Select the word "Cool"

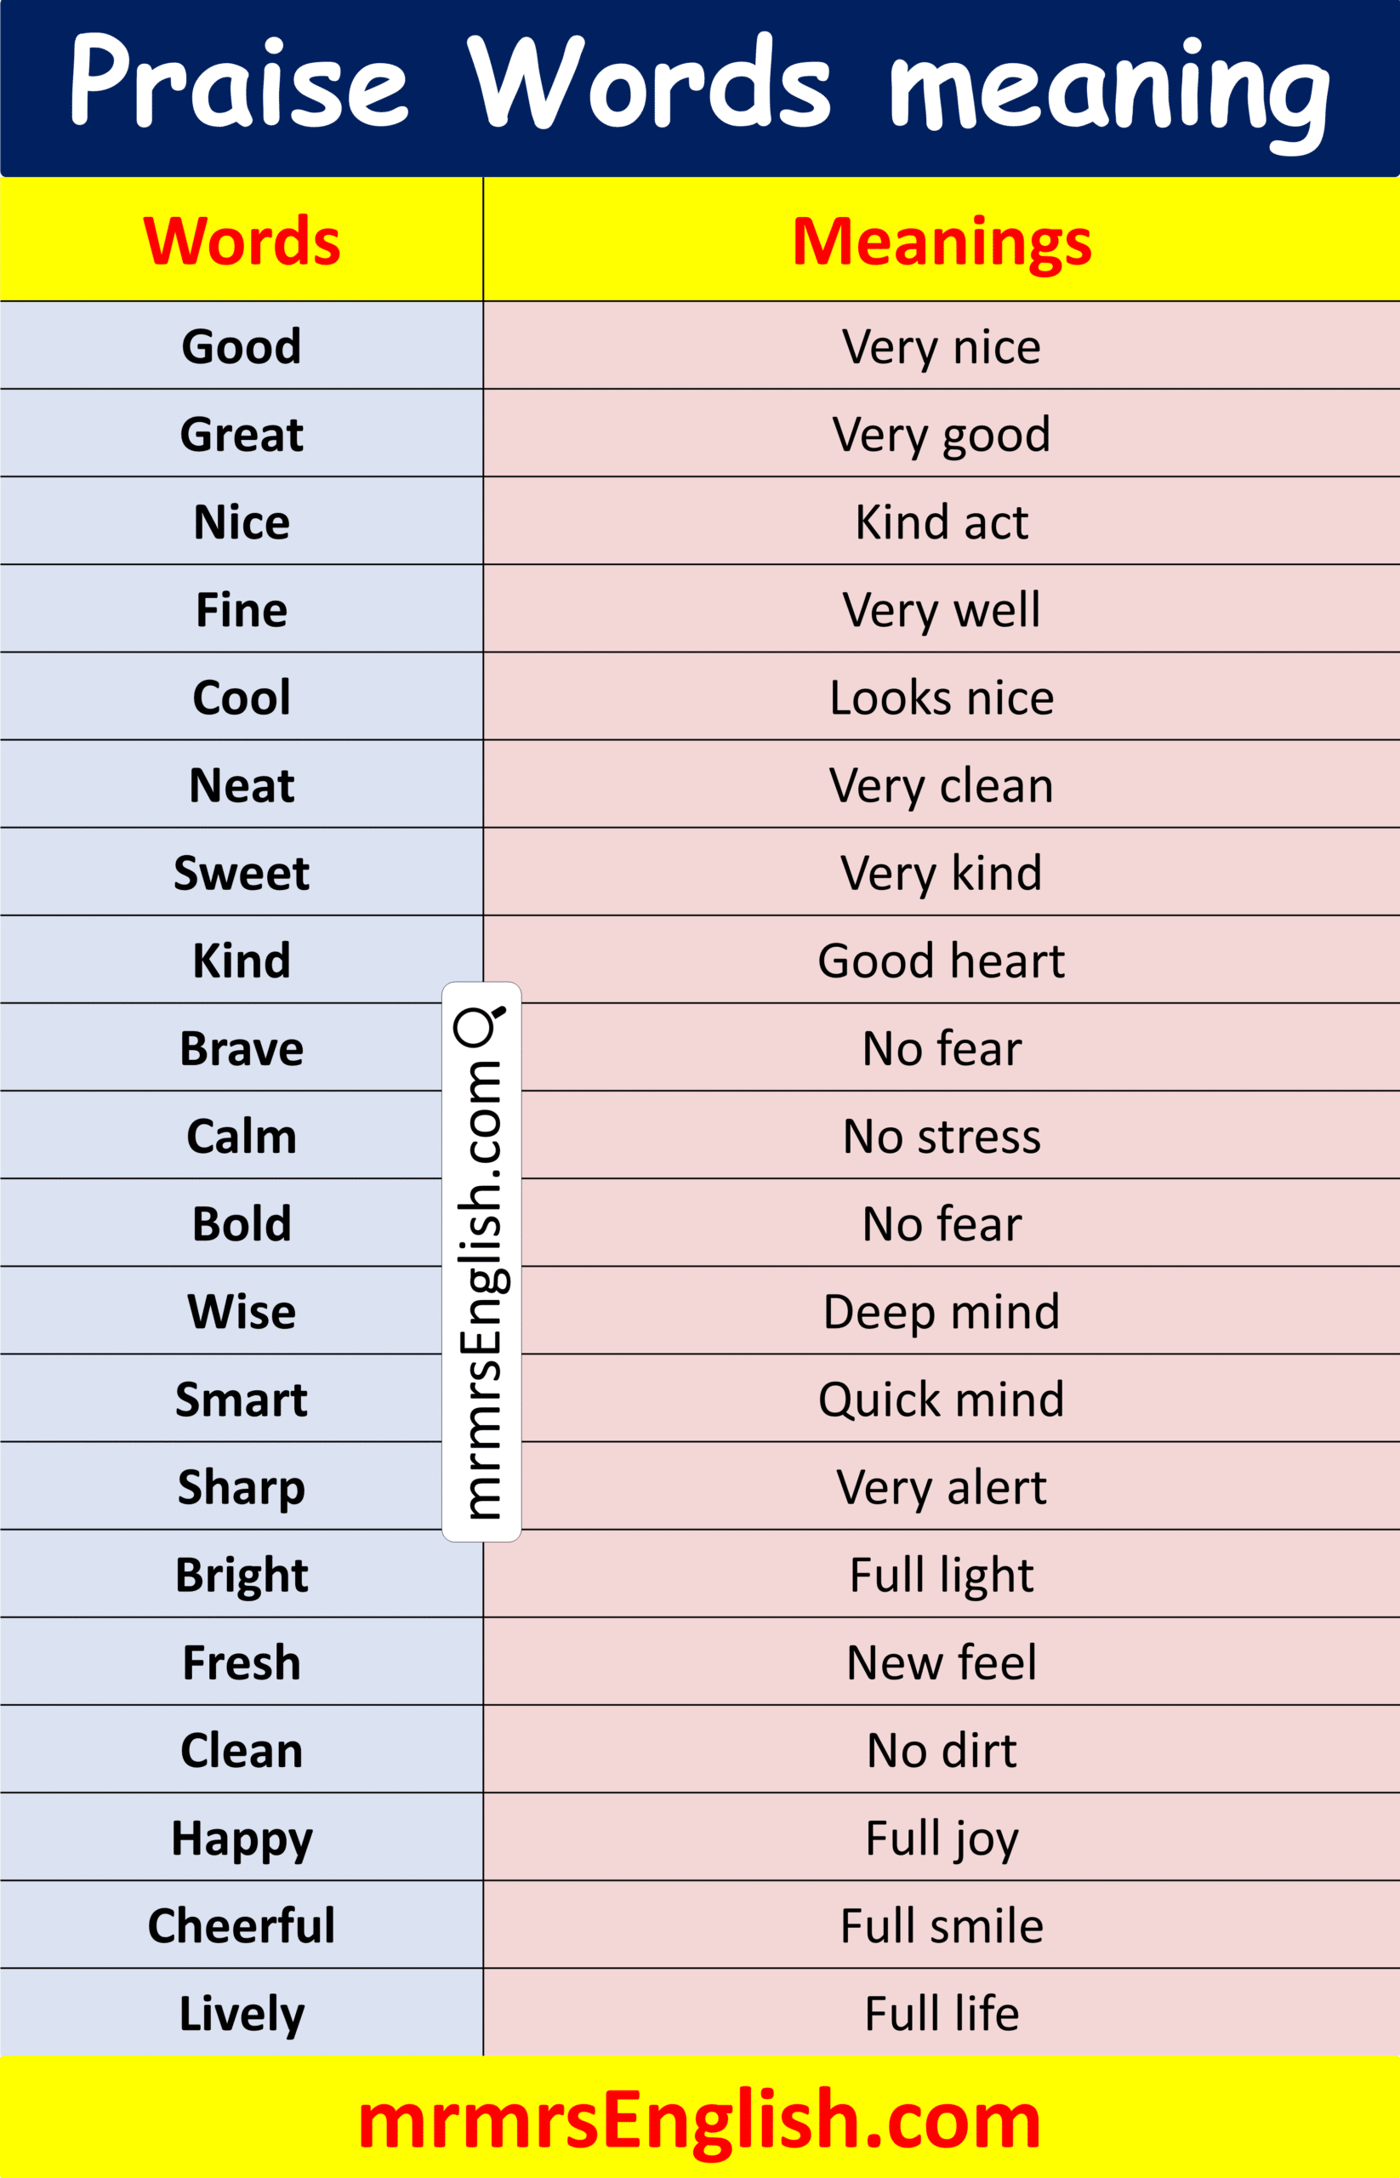pyautogui.click(x=242, y=698)
